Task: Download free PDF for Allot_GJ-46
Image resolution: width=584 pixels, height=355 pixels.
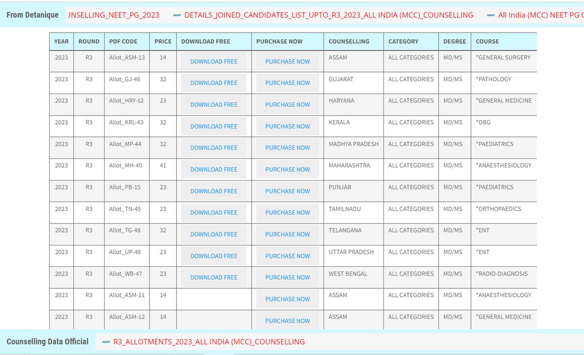Action: [214, 83]
